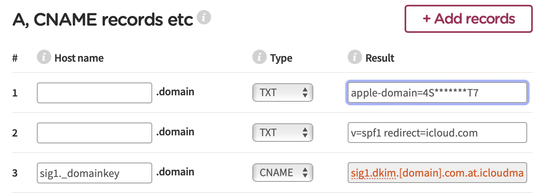The height and width of the screenshot is (193, 544).
Task: Click the Host name column header
Action: 79,58
